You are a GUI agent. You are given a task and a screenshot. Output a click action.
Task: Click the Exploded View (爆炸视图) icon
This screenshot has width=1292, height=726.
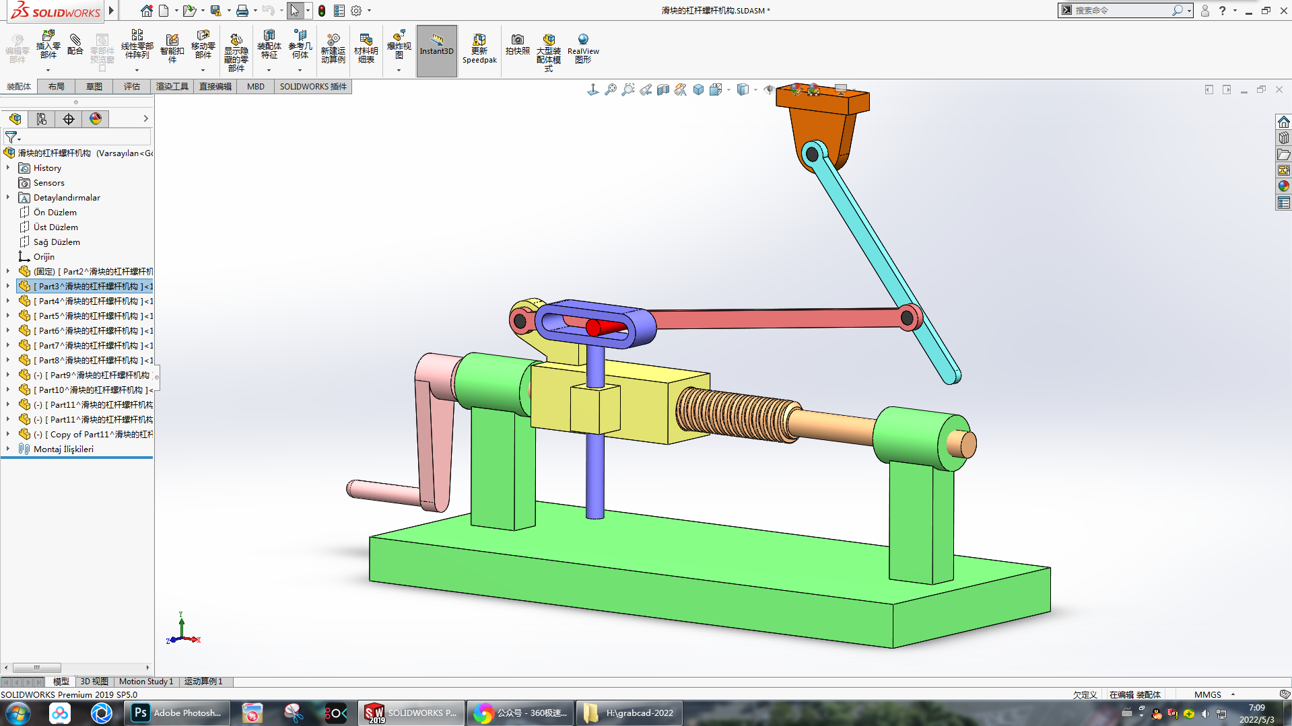pyautogui.click(x=399, y=44)
